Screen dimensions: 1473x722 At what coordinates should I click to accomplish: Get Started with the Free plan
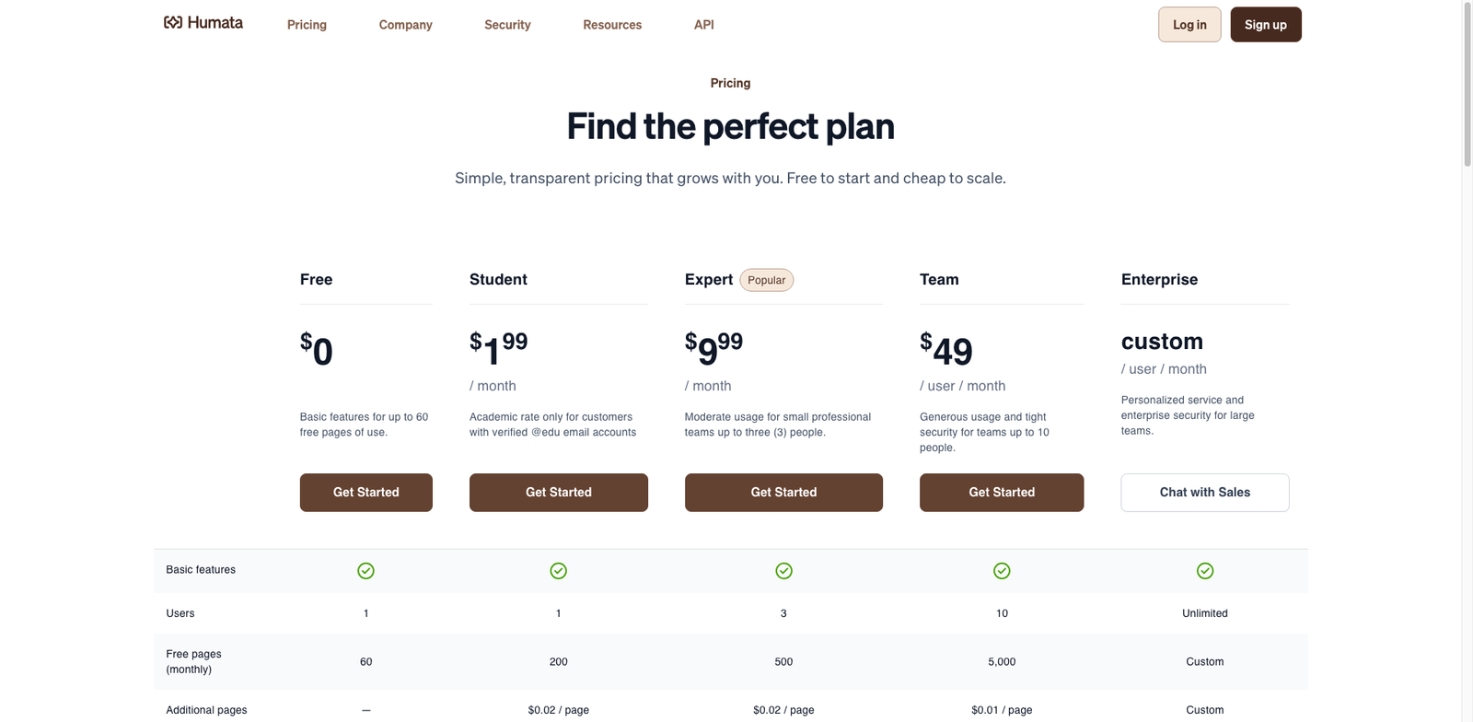[365, 493]
